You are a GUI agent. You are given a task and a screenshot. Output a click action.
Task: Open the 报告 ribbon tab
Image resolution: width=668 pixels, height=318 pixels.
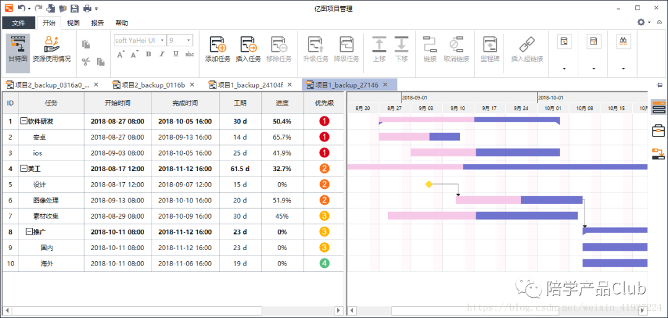98,23
